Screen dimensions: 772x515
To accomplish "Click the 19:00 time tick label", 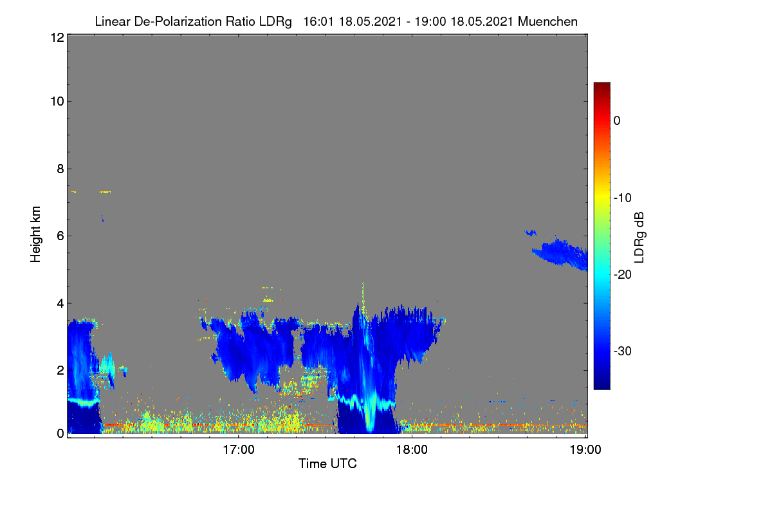I will click(585, 450).
